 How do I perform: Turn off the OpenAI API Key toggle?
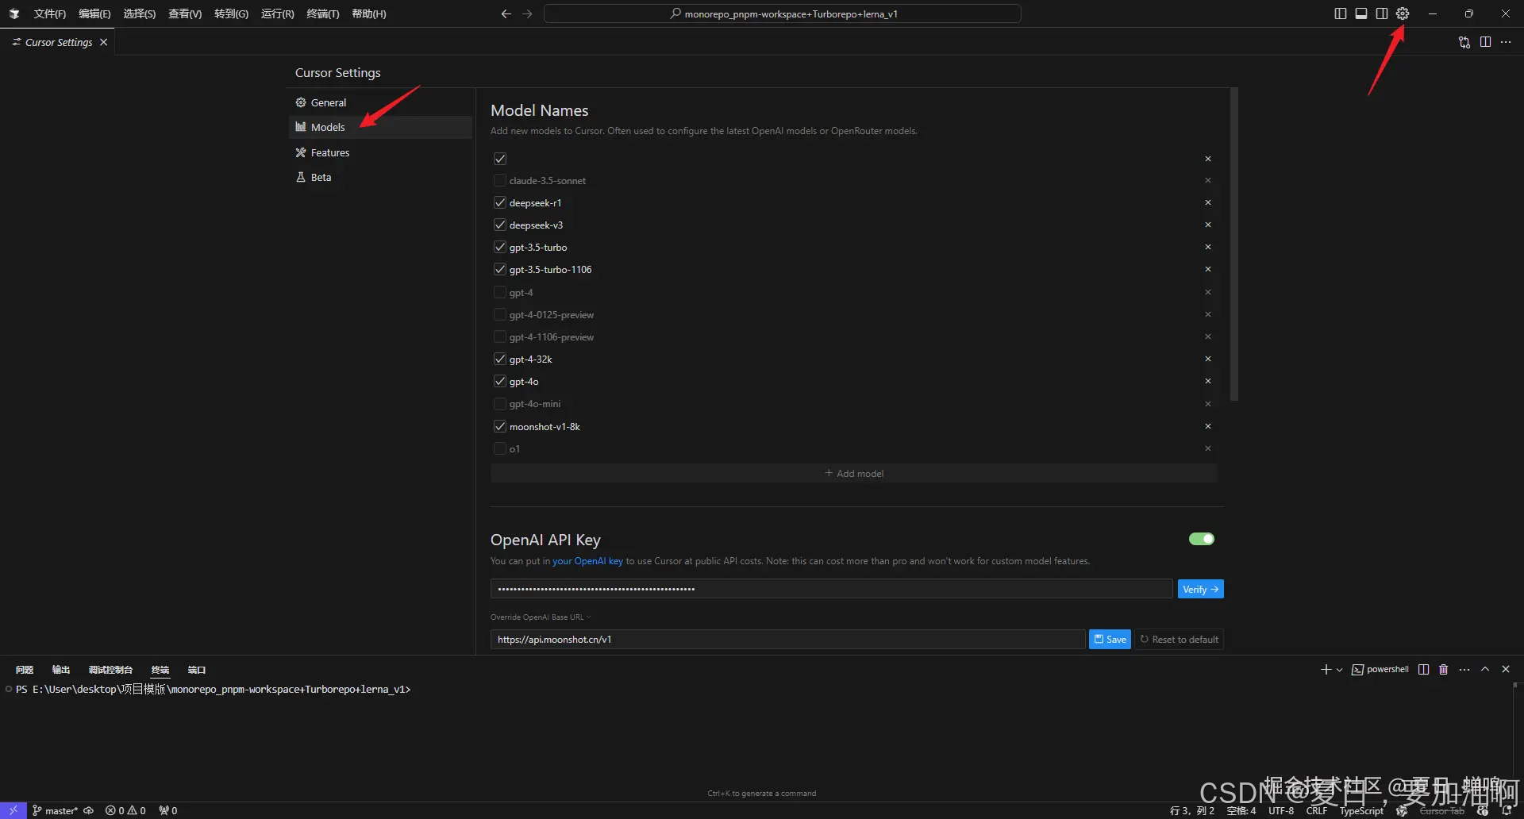coord(1202,539)
